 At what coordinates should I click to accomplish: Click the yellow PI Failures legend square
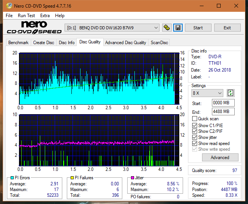[72, 178]
